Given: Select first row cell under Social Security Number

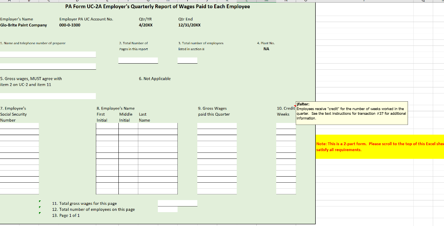Looking at the screenshot, I should point(19,126).
